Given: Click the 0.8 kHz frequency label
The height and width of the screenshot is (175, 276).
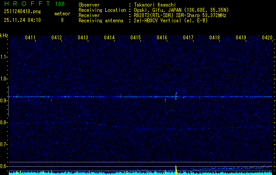Looking at the screenshot, I should point(4,122).
